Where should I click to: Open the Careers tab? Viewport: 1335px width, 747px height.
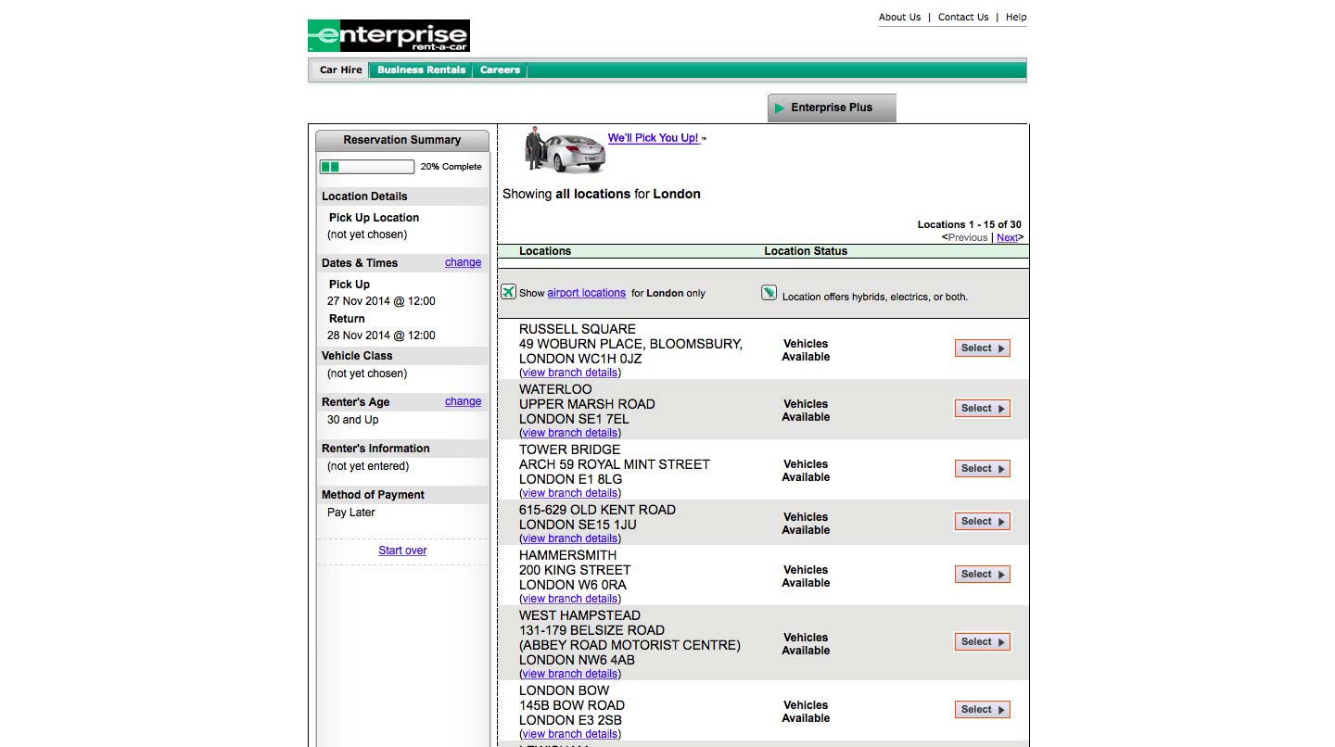tap(500, 70)
